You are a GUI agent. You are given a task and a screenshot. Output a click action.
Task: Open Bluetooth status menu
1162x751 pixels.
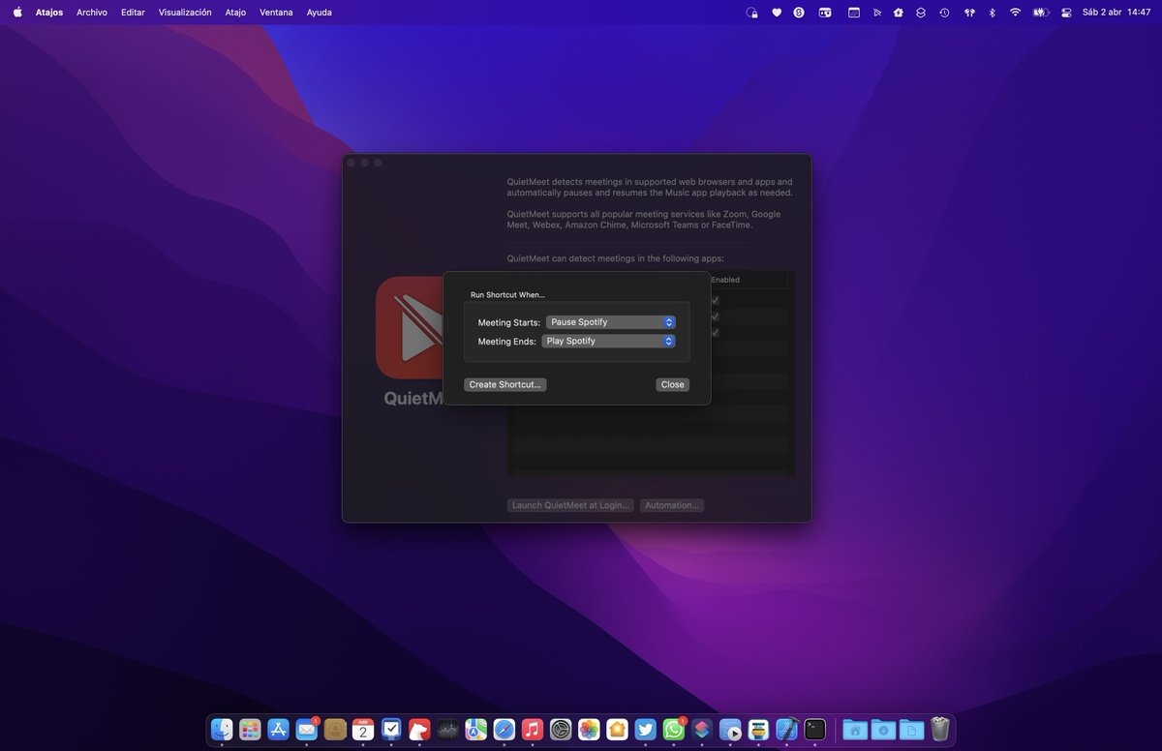click(x=992, y=13)
